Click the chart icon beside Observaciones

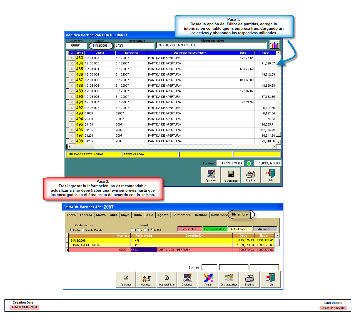point(274,45)
